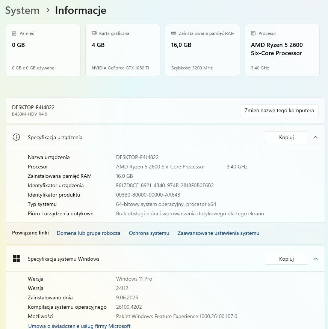Select product ID 00330-80000-00000-AA643
Screen dimensions: 328x329
pyautogui.click(x=148, y=195)
